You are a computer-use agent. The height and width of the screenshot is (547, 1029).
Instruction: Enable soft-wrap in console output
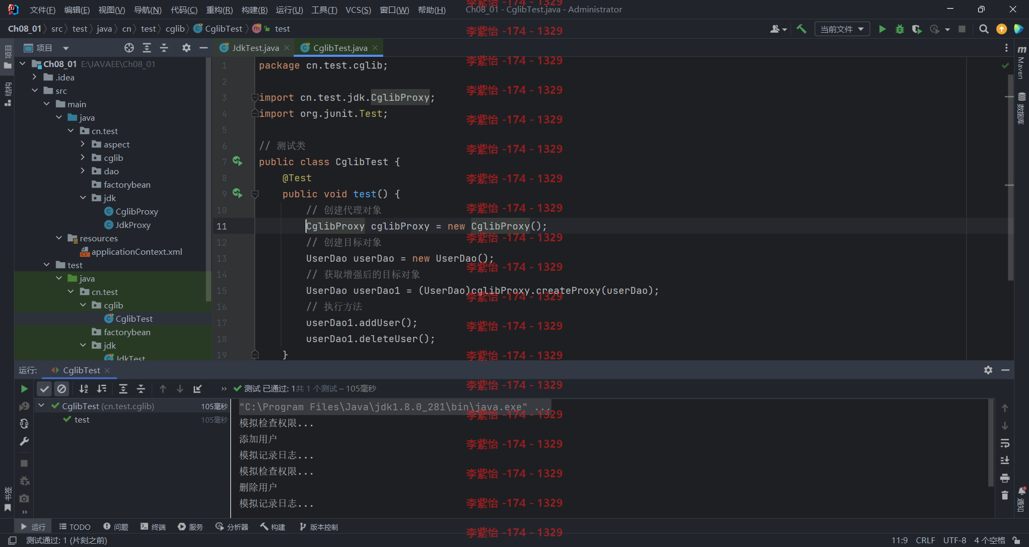point(1005,443)
